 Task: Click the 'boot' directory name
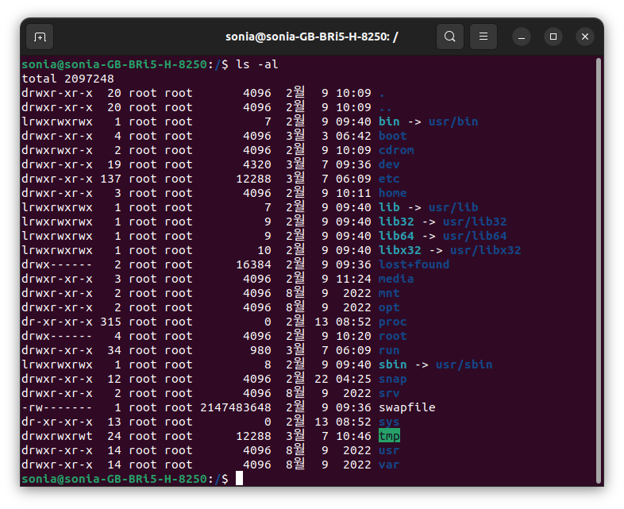click(392, 136)
